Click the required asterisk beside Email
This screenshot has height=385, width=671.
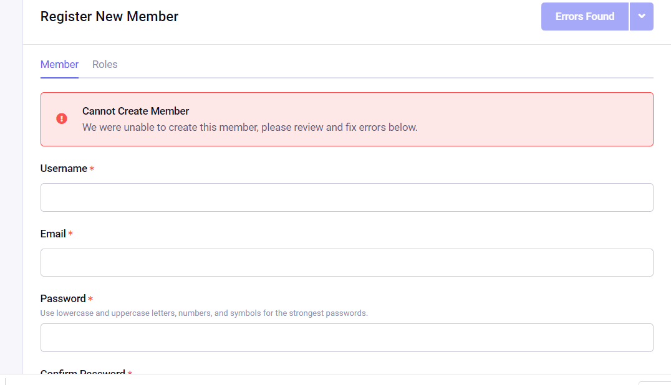coord(70,234)
